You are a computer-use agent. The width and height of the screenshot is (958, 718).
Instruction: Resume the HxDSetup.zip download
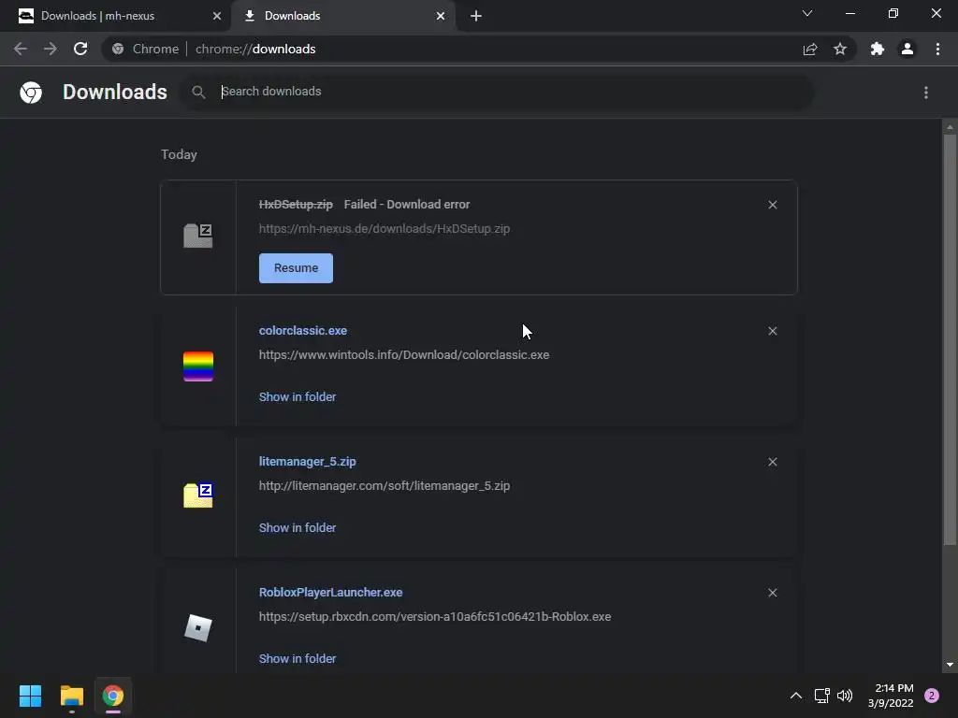297,268
